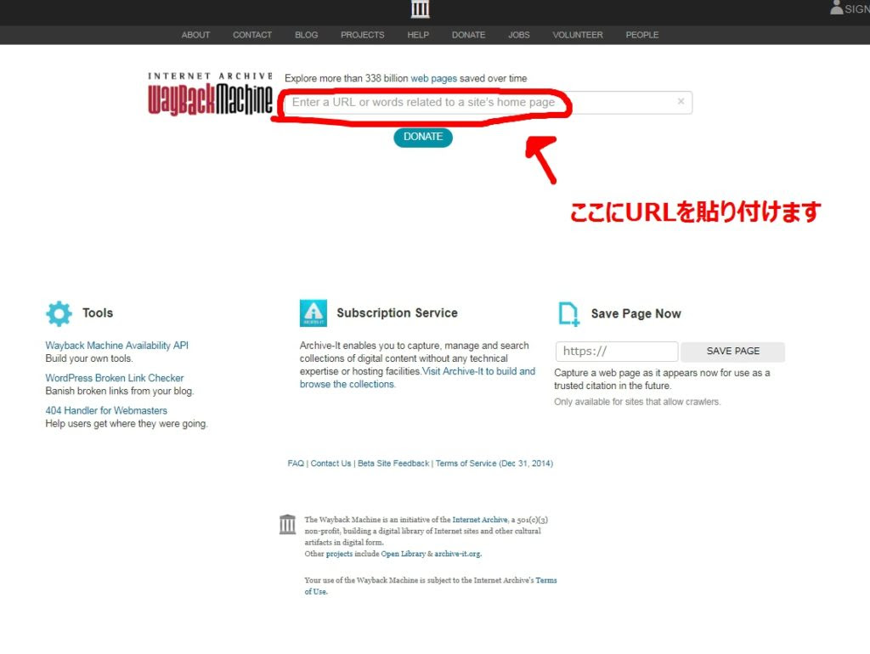The image size is (870, 654).
Task: Open the Volunteer menu item
Action: [578, 35]
